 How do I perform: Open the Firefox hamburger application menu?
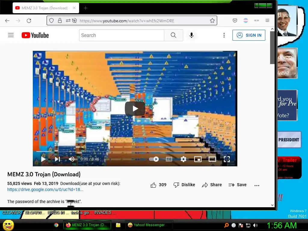tap(267, 20)
